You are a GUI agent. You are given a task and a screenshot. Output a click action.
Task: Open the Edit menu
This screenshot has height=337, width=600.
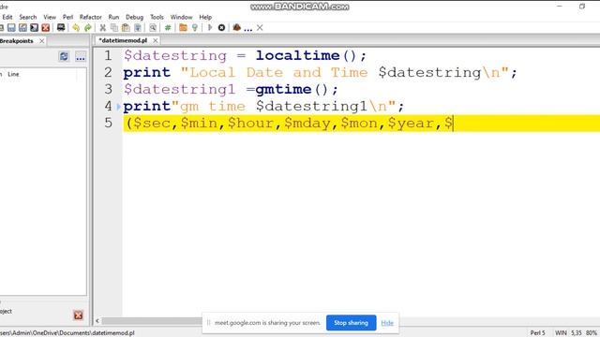(x=7, y=17)
